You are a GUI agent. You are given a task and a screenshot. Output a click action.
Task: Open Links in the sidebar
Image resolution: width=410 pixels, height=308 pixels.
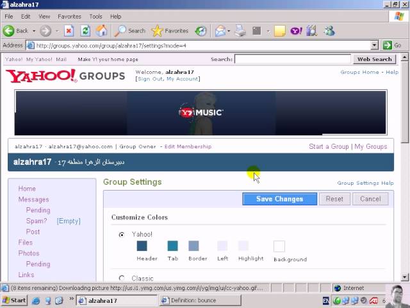[x=26, y=275]
